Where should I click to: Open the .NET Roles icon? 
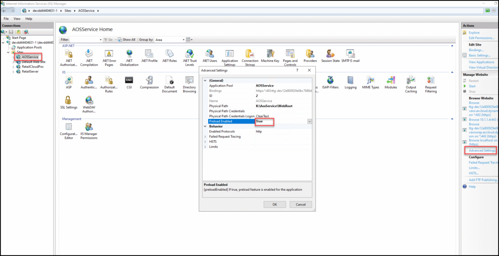[x=169, y=55]
